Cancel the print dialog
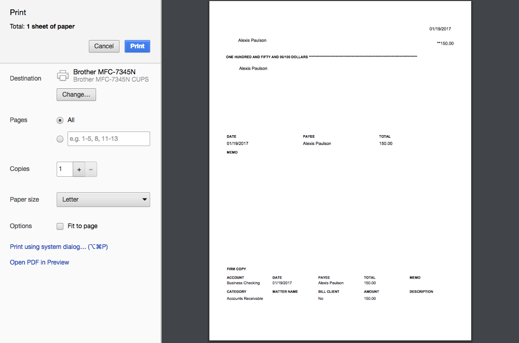This screenshot has width=519, height=343. [104, 46]
